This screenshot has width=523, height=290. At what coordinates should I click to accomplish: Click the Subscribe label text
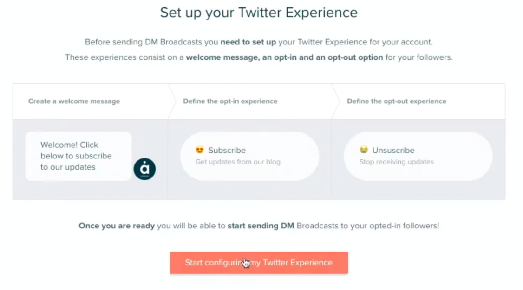227,150
